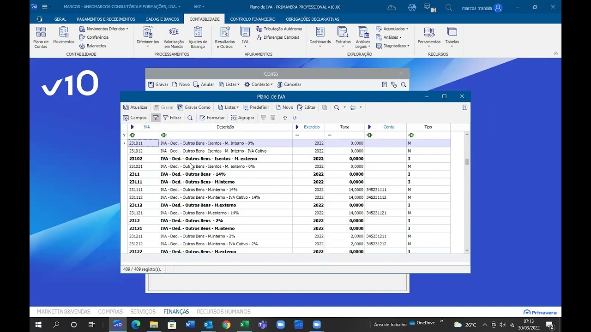The width and height of the screenshot is (591, 332).
Task: Open the RECURSOS HUMANOS module
Action: [223, 312]
